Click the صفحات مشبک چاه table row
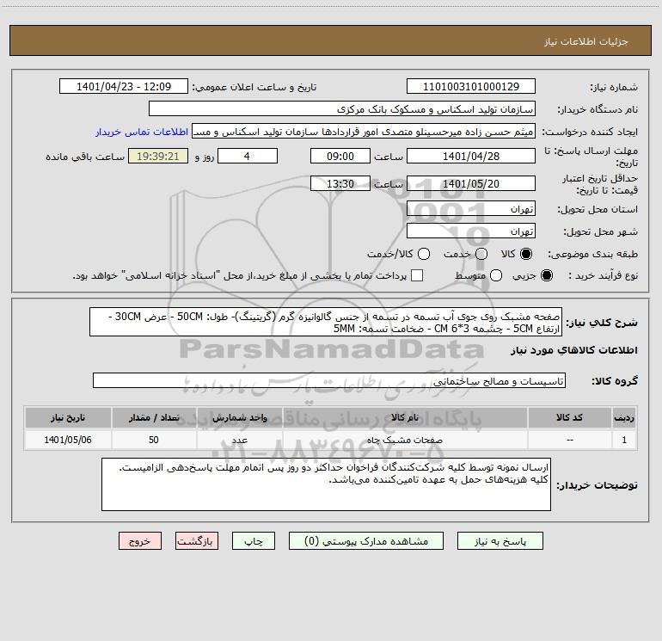The width and height of the screenshot is (662, 641). [x=331, y=440]
